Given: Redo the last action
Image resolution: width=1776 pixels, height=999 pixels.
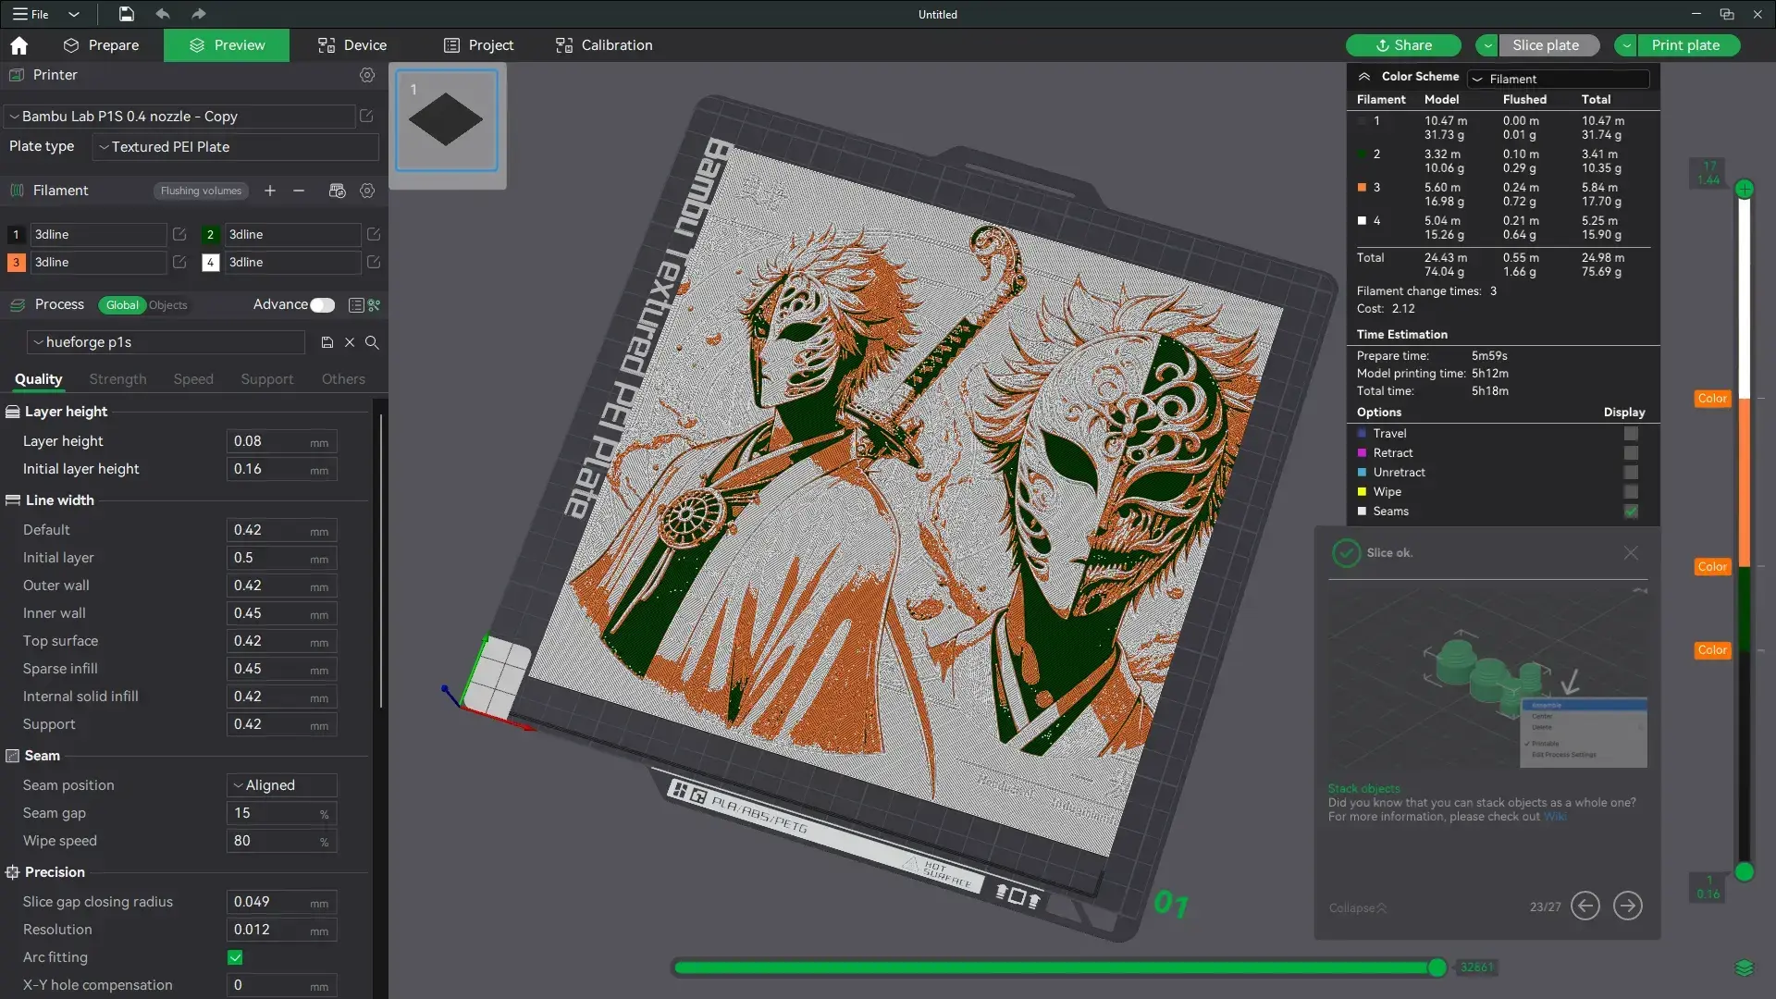Looking at the screenshot, I should coord(197,14).
